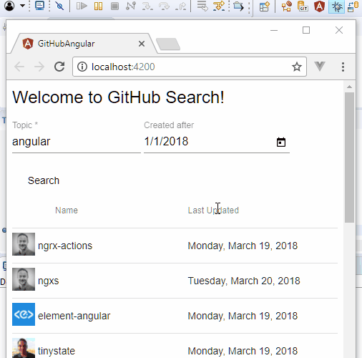
Task: Sort by the Name column header
Action: coord(67,211)
